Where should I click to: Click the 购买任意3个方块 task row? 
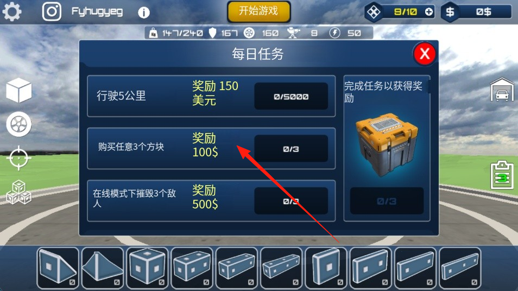pos(211,148)
